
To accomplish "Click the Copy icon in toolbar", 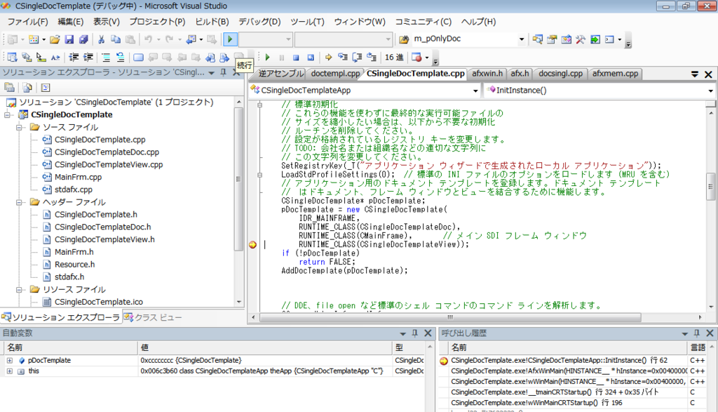I will (x=116, y=39).
